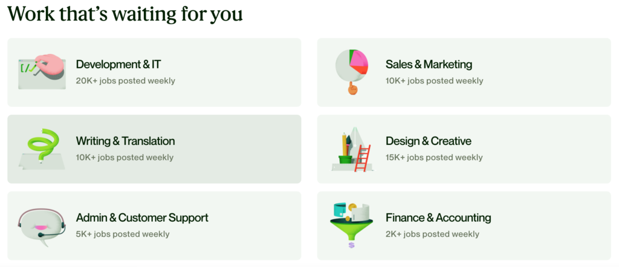
Task: Click the green spiral pencil icon
Action: (42, 149)
